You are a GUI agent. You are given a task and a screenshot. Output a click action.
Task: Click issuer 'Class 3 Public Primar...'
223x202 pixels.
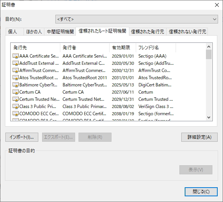[85, 106]
